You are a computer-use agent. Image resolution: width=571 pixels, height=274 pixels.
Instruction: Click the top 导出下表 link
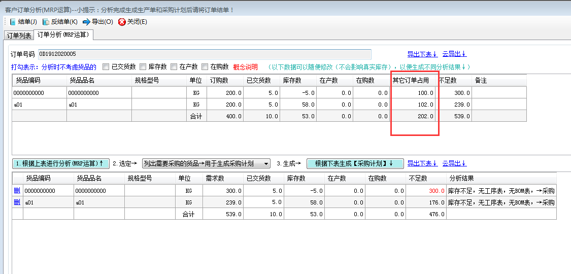click(x=422, y=54)
